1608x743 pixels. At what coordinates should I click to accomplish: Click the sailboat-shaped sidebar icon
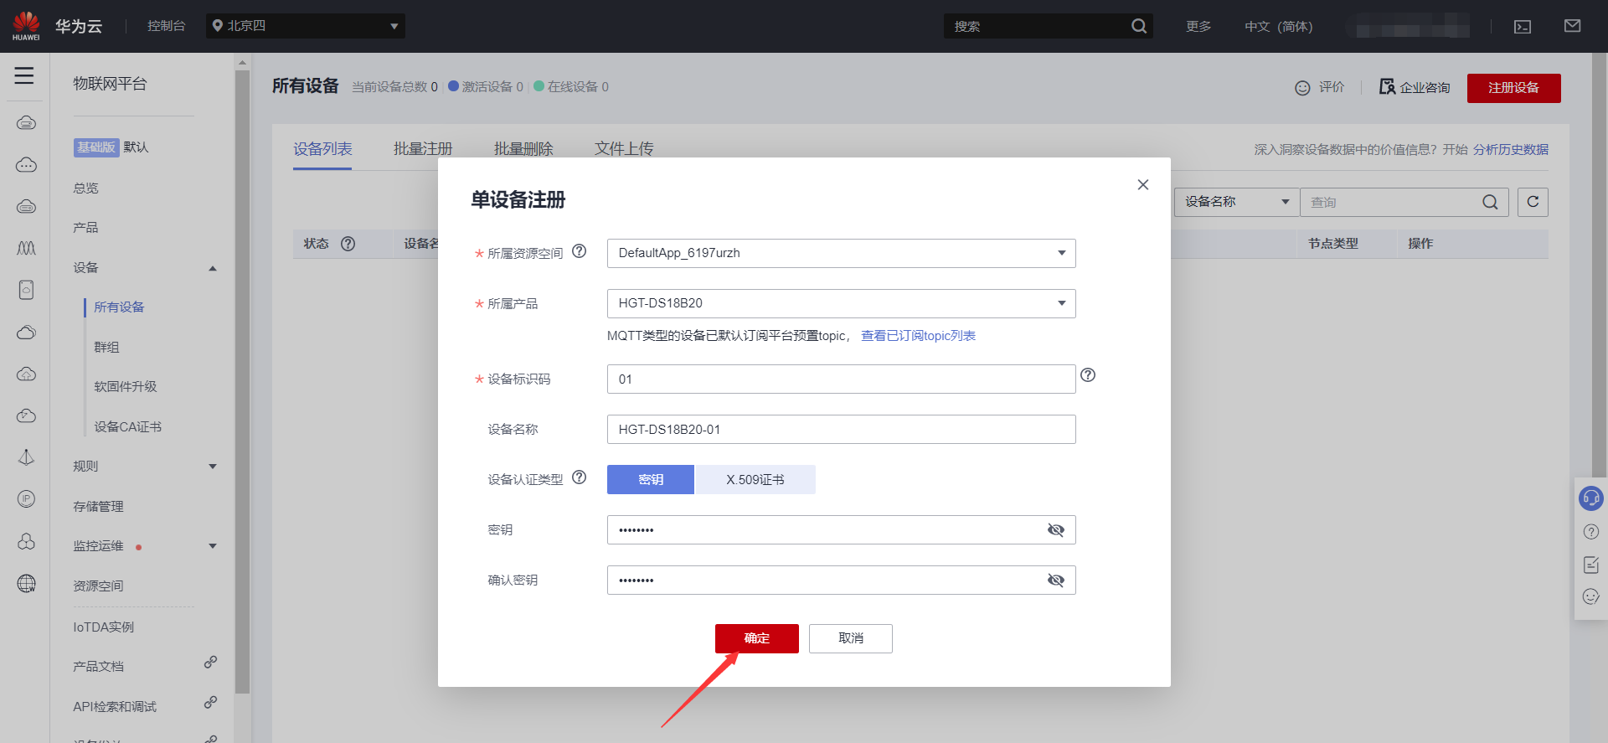click(26, 457)
